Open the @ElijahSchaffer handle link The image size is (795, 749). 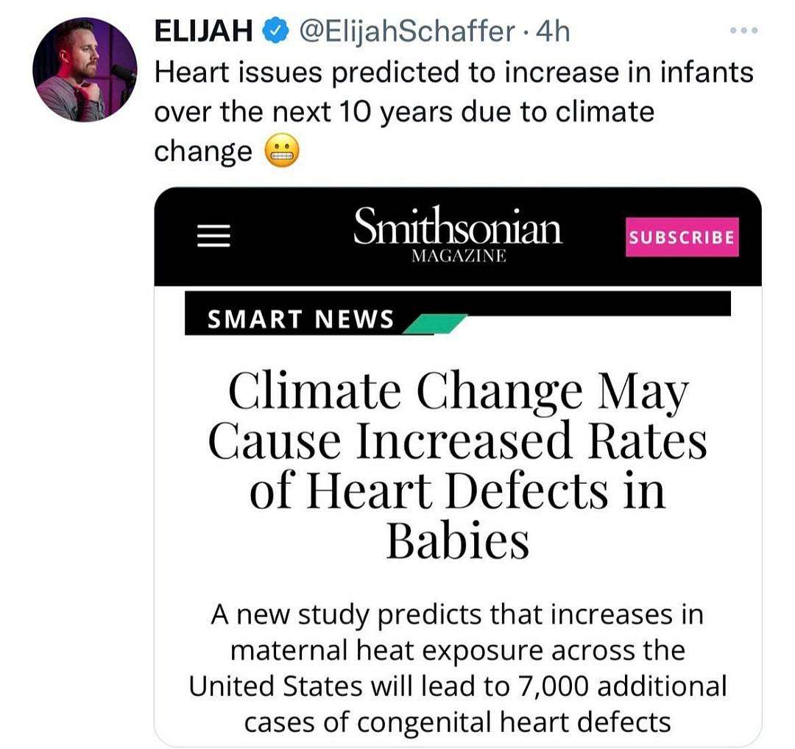(x=408, y=32)
